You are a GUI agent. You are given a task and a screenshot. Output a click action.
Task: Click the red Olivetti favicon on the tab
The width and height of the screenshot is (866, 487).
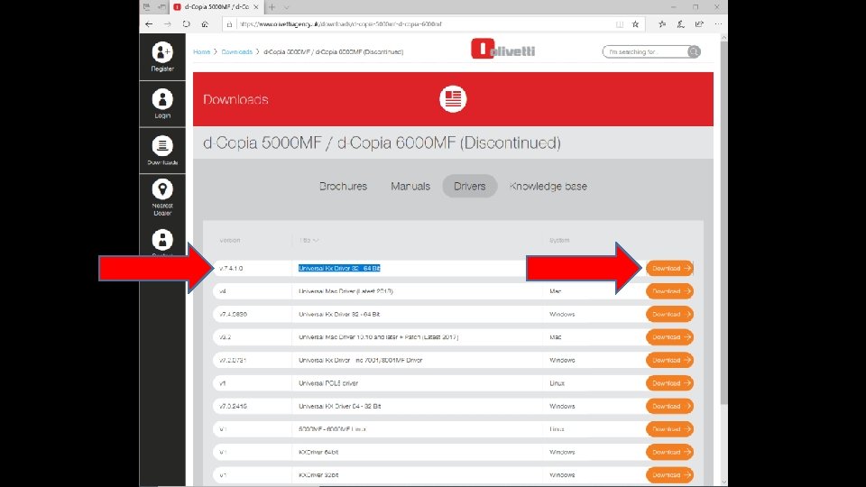[178, 7]
